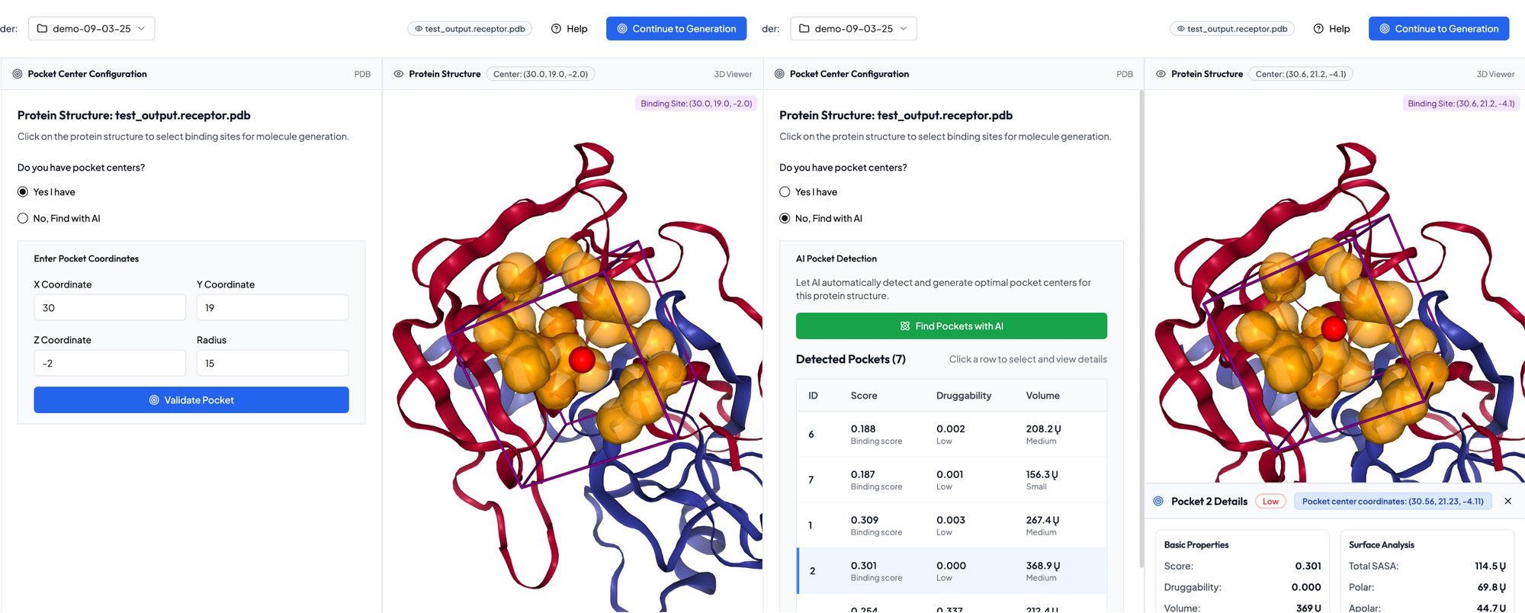
Task: Click the eye icon beside Protein Structure header
Action: point(397,73)
